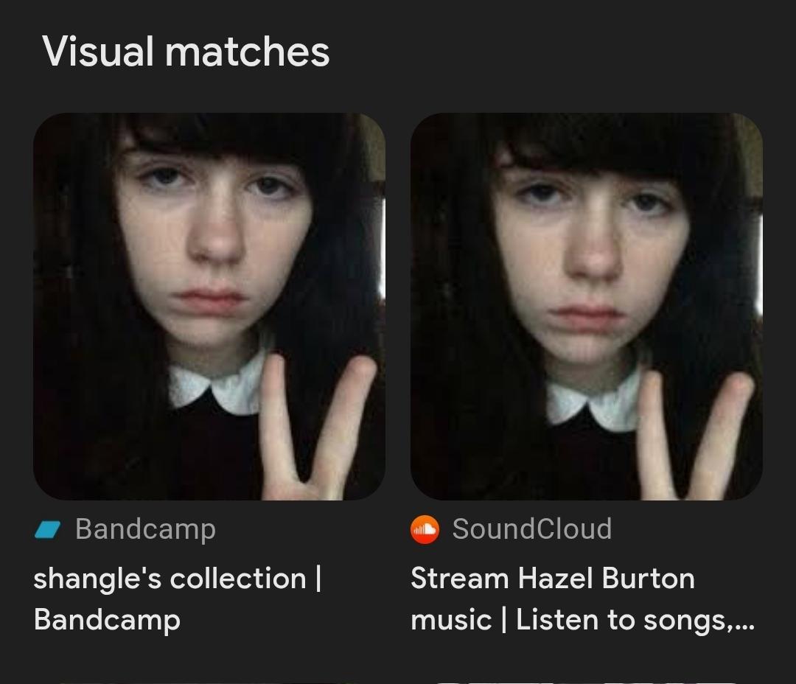Open "shangle's collection | Bandcamp" result link
The height and width of the screenshot is (684, 796).
pyautogui.click(x=177, y=598)
